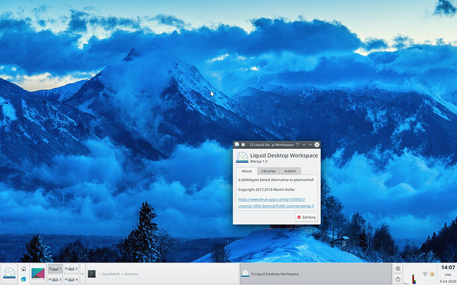
Task: Minimize the About dialog with down chevron
Action: pyautogui.click(x=304, y=144)
